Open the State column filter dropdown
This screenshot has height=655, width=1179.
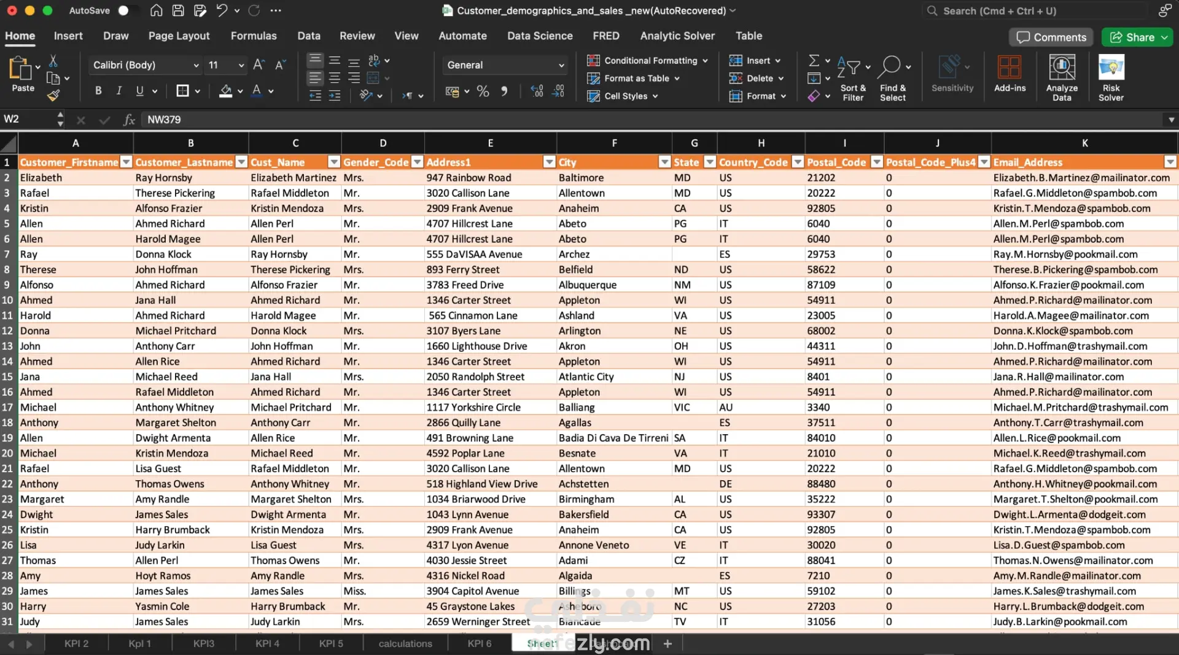[710, 162]
